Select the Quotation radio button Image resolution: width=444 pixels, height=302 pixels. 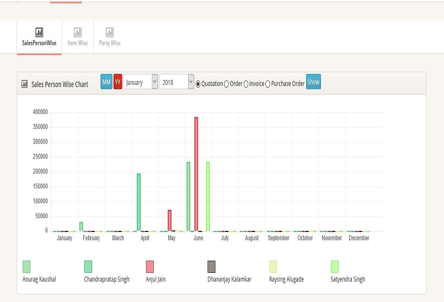coord(198,84)
